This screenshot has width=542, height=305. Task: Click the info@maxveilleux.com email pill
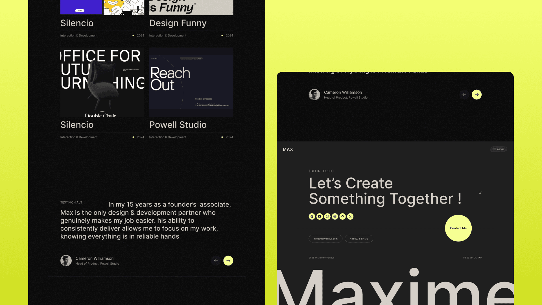tap(325, 239)
